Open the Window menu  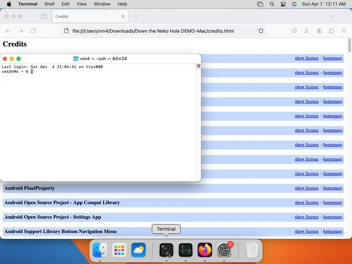tap(102, 4)
